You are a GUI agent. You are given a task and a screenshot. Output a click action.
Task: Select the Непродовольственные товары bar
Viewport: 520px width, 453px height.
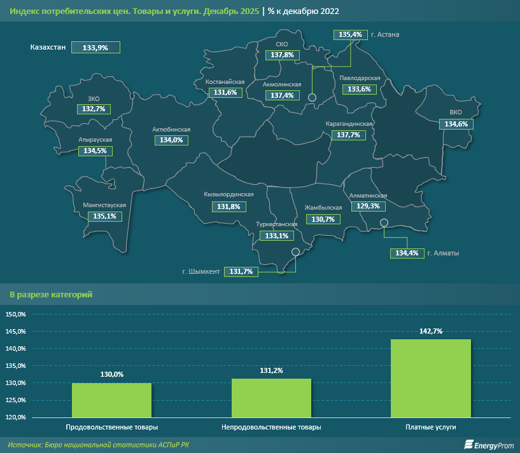pos(271,398)
